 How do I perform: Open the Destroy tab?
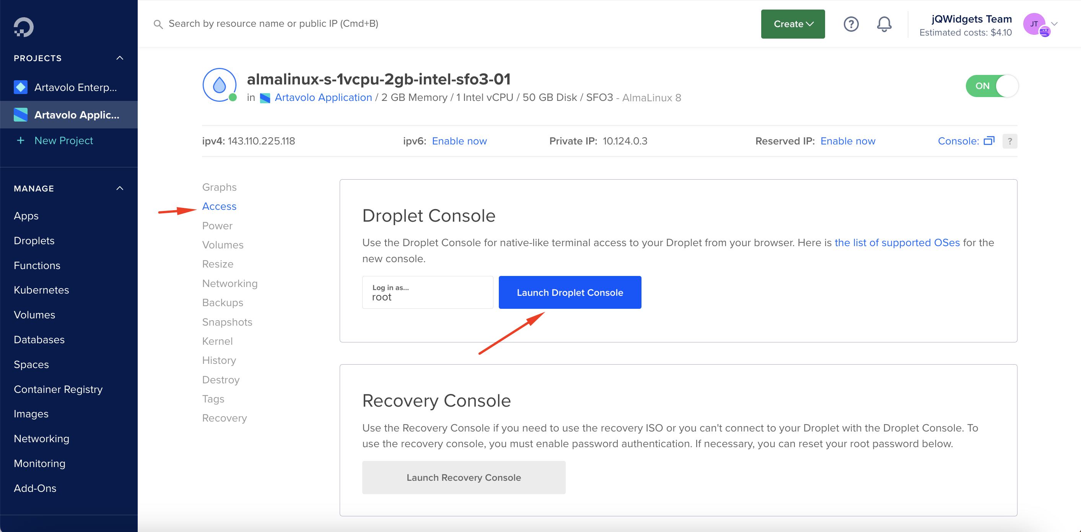[221, 380]
